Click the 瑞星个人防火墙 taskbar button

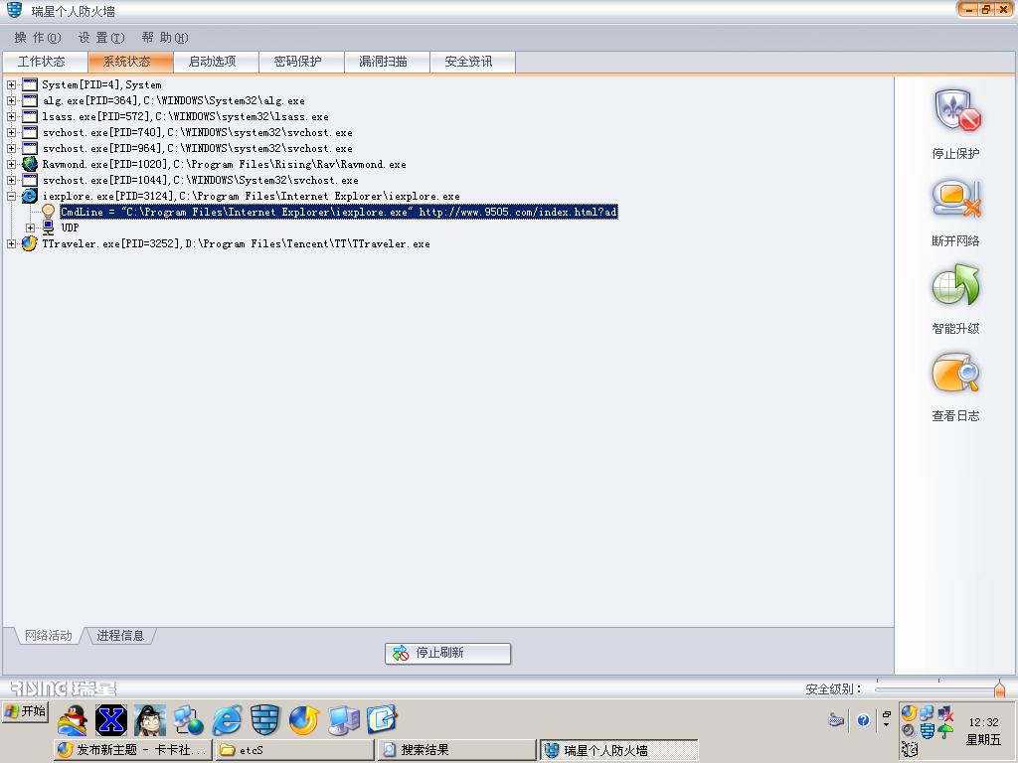(x=618, y=750)
